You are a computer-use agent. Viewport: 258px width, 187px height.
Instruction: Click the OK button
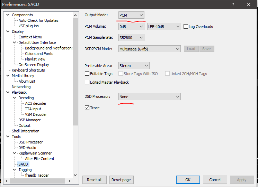(x=188, y=180)
